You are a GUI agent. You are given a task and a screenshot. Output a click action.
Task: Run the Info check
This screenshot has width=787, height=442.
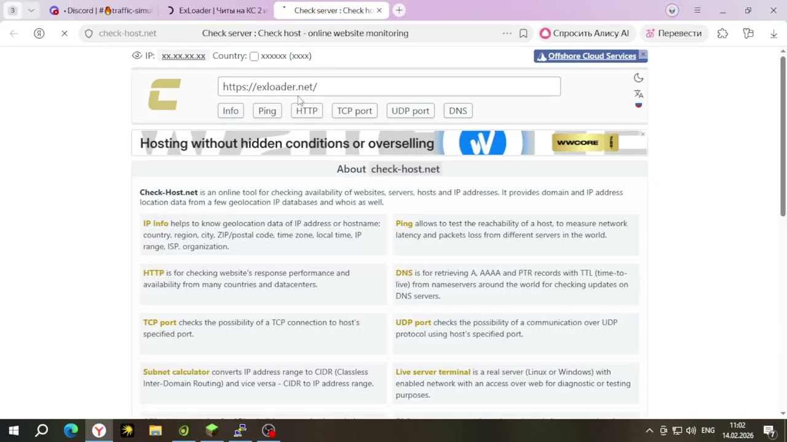[231, 110]
